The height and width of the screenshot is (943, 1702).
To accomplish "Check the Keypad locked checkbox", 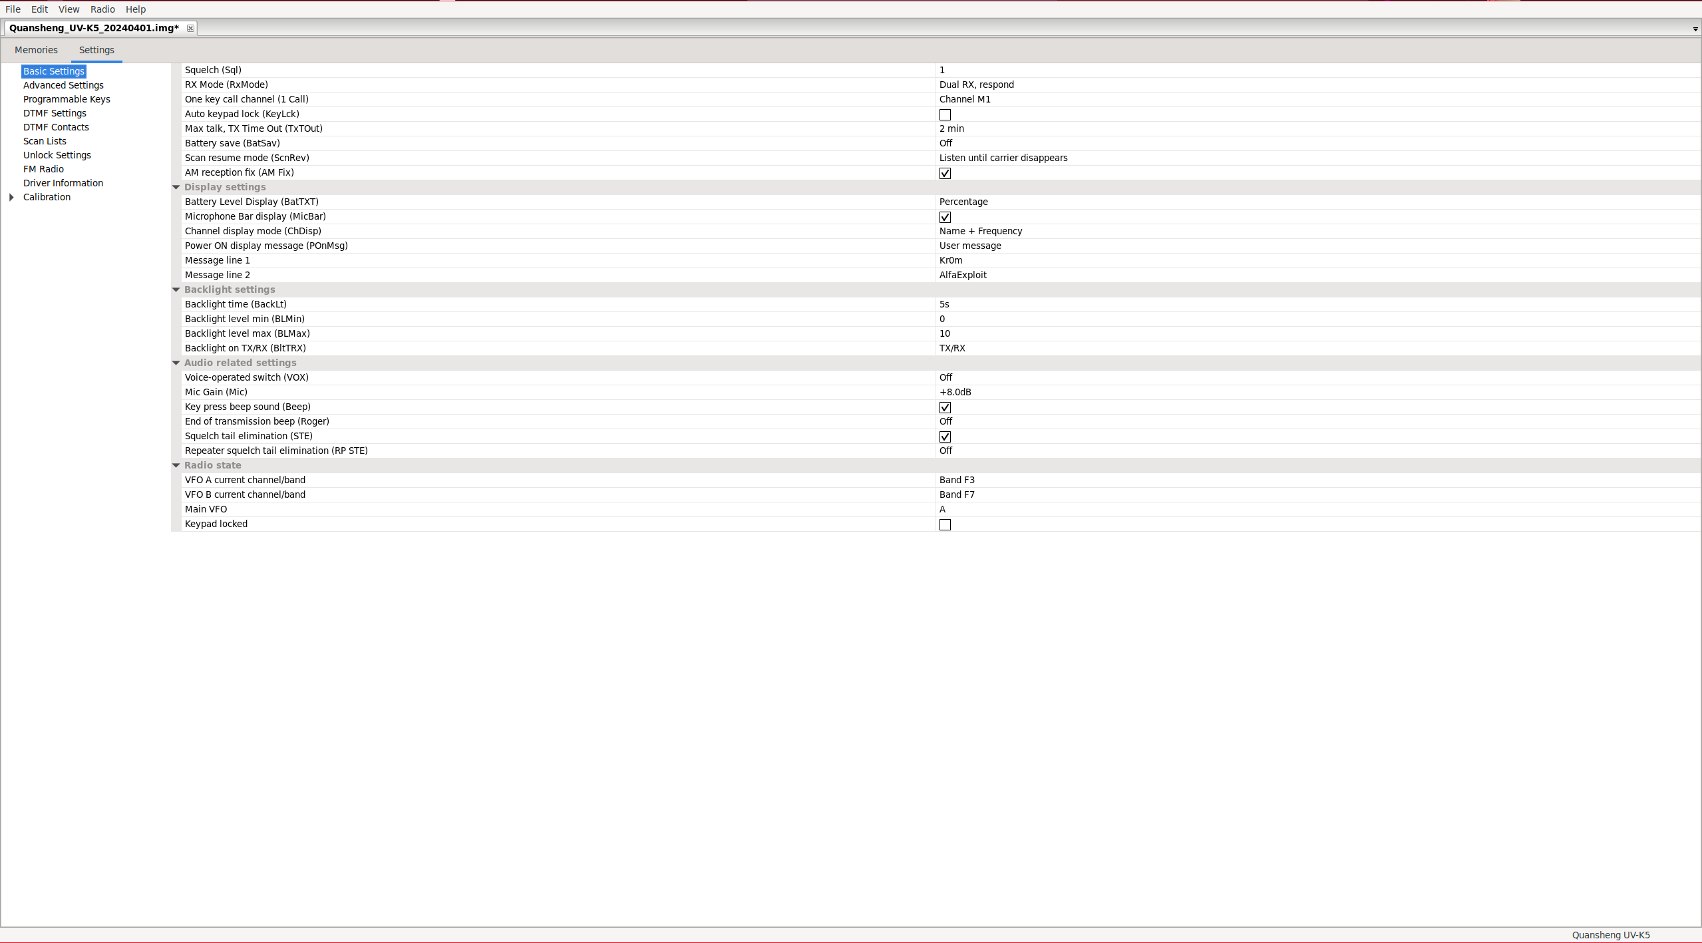I will [x=945, y=524].
